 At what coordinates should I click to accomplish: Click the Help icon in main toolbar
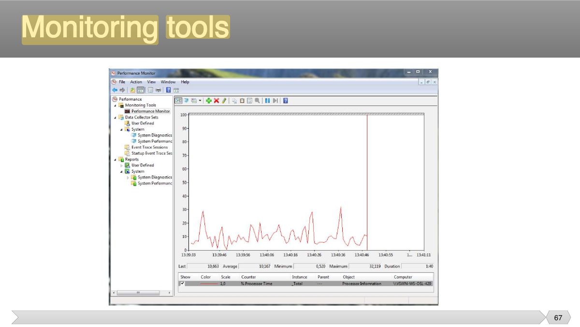[x=169, y=90]
